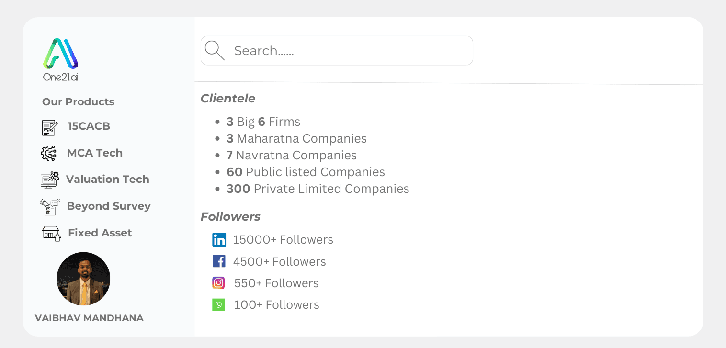The height and width of the screenshot is (348, 726).
Task: Open the Facebook logo icon
Action: point(219,261)
